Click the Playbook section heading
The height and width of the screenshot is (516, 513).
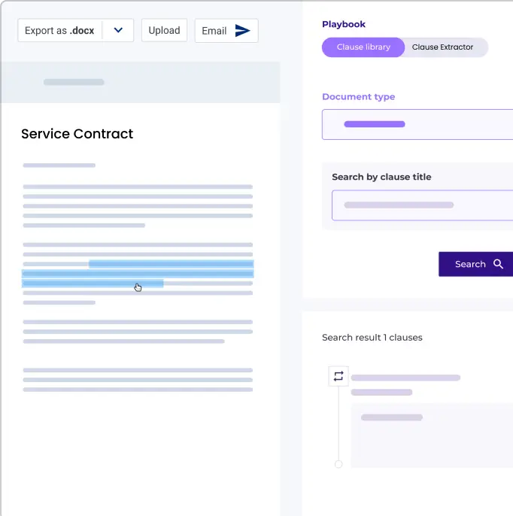344,24
